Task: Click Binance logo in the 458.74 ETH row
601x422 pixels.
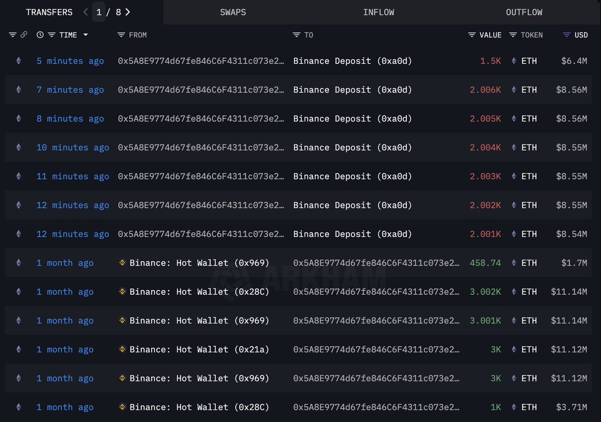Action: [122, 263]
